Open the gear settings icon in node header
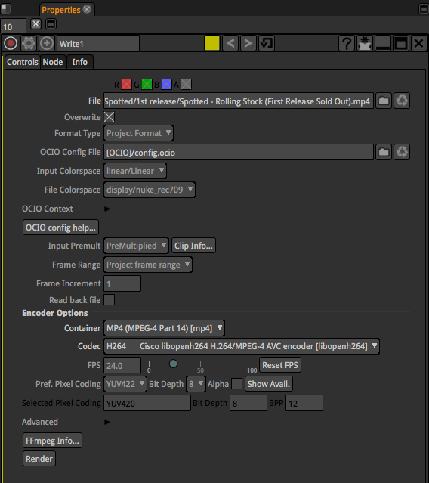Screen dimensions: 429x483 29,43
